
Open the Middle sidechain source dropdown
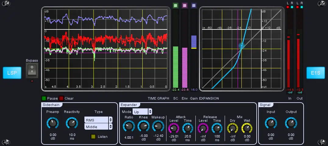[98, 127]
